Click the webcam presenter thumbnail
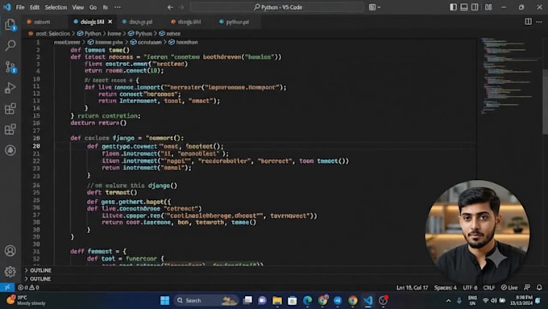 [x=477, y=232]
